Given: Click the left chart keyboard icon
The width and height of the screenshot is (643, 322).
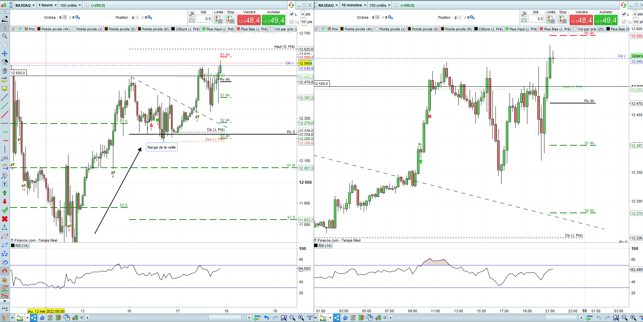Looking at the screenshot, I should [192, 20].
